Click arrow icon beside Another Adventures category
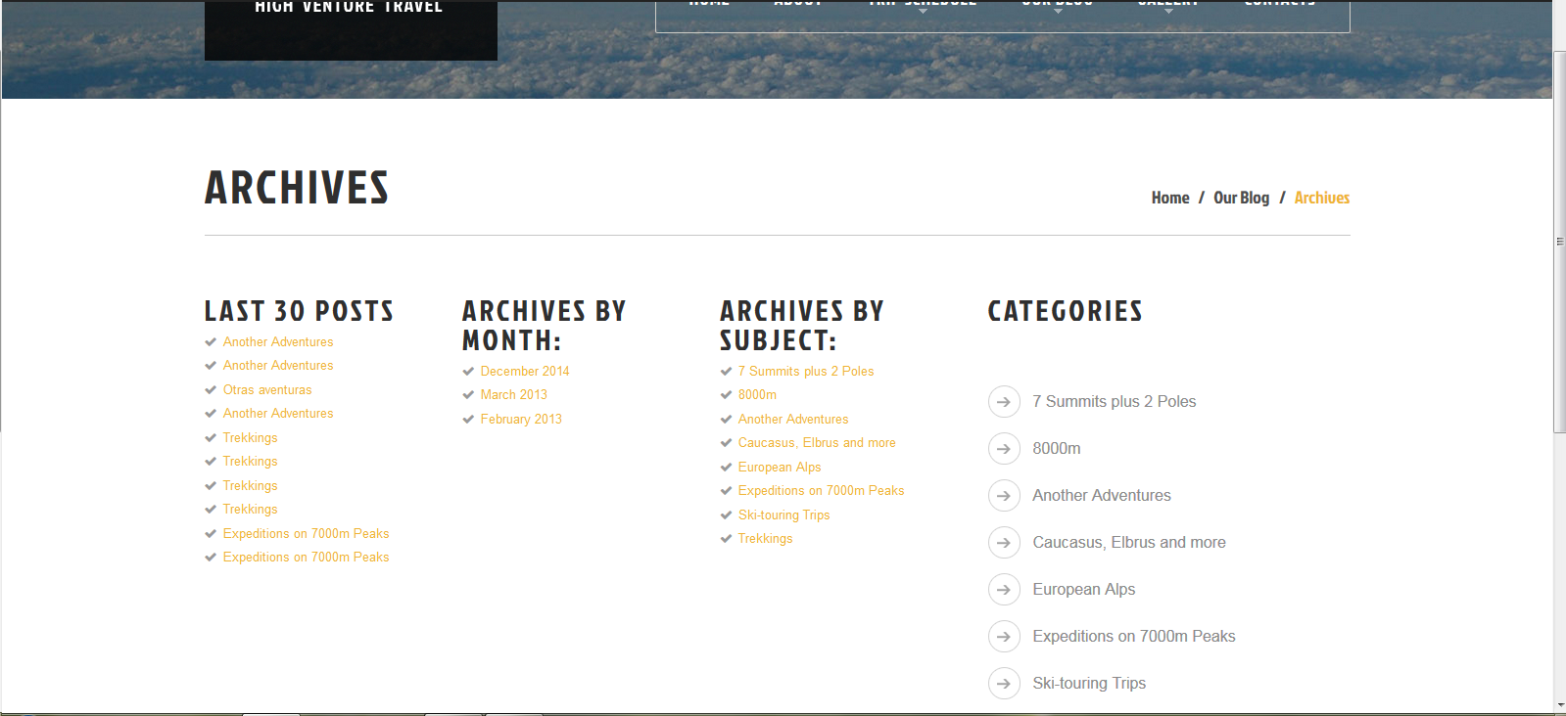Image resolution: width=1566 pixels, height=716 pixels. 1004,496
